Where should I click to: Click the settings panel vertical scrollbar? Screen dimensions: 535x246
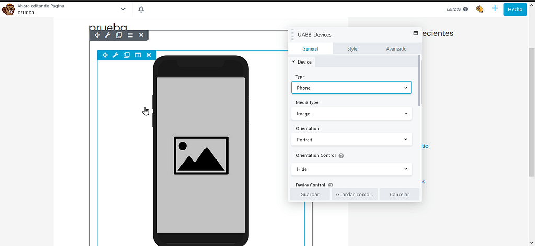tap(419, 80)
